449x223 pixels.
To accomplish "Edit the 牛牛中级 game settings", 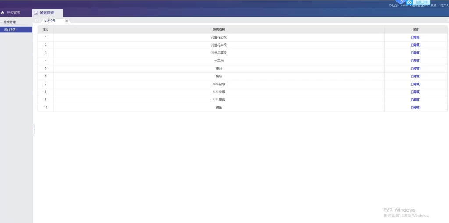I will tap(415, 92).
